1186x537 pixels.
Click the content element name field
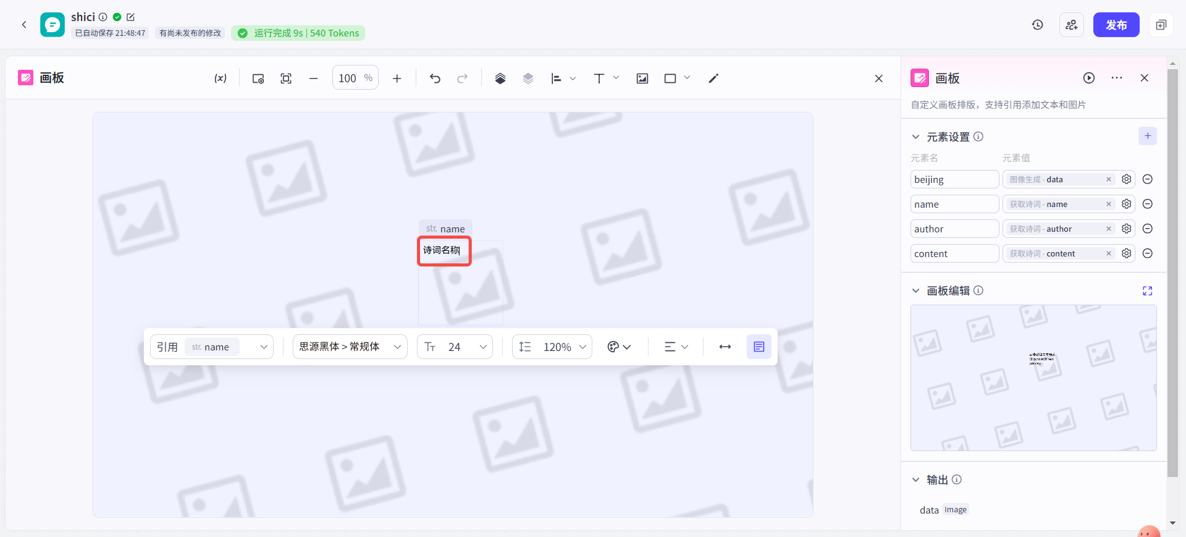tap(955, 253)
